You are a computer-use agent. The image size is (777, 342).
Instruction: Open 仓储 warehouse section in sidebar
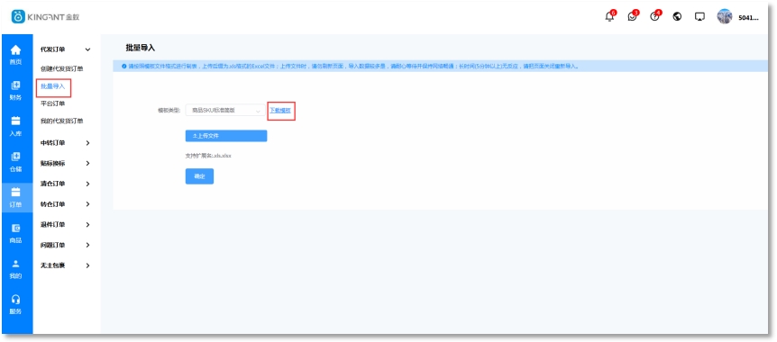16,161
